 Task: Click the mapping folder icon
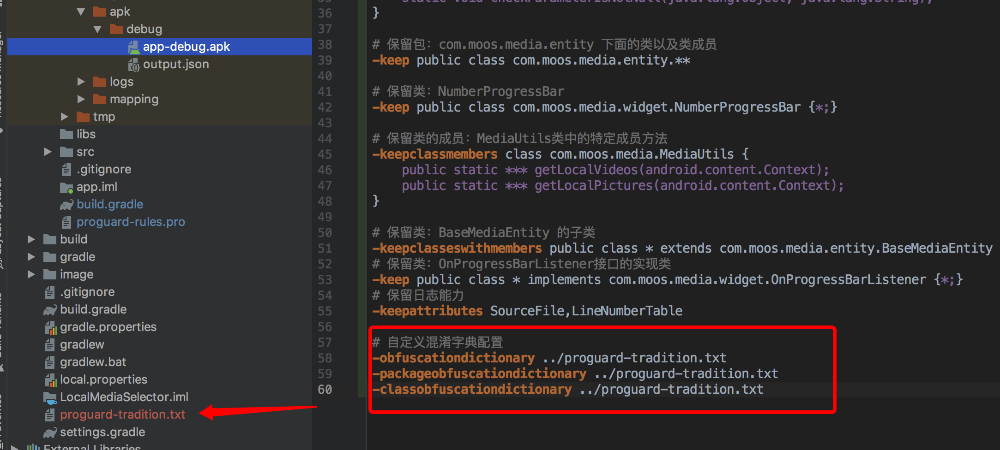click(100, 99)
